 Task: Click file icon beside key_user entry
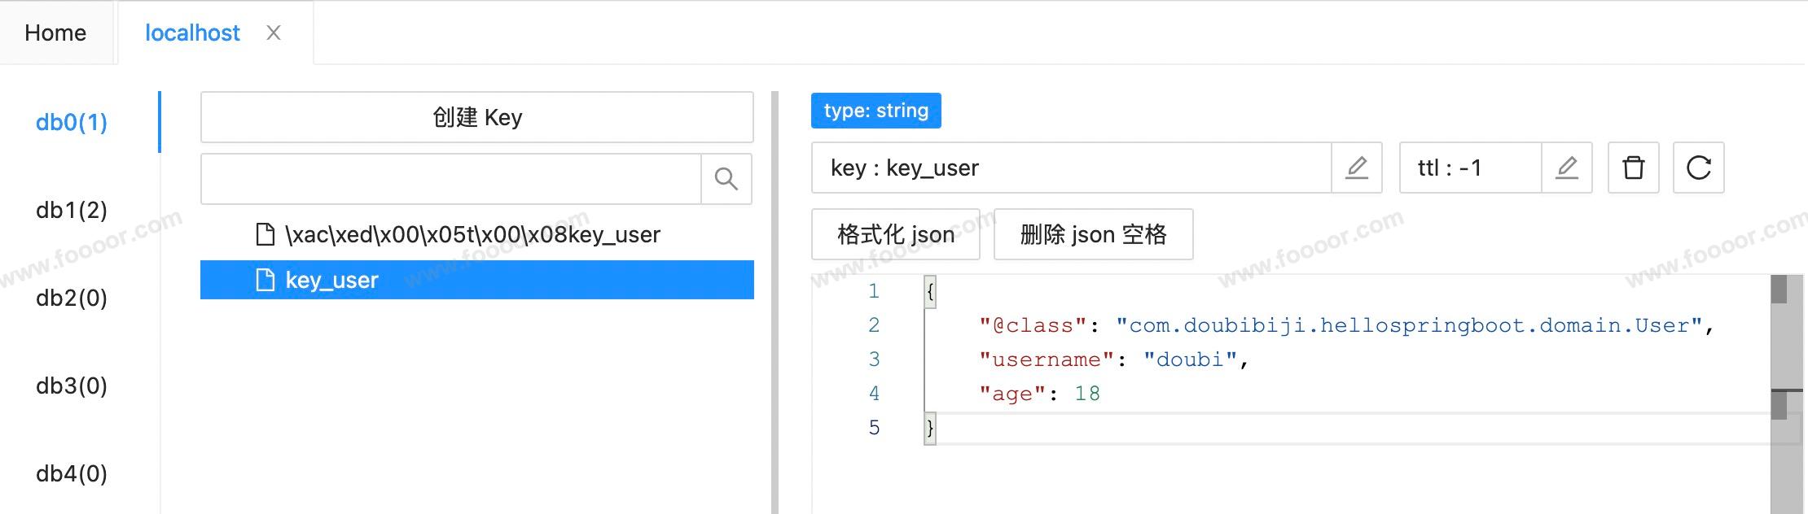(265, 281)
